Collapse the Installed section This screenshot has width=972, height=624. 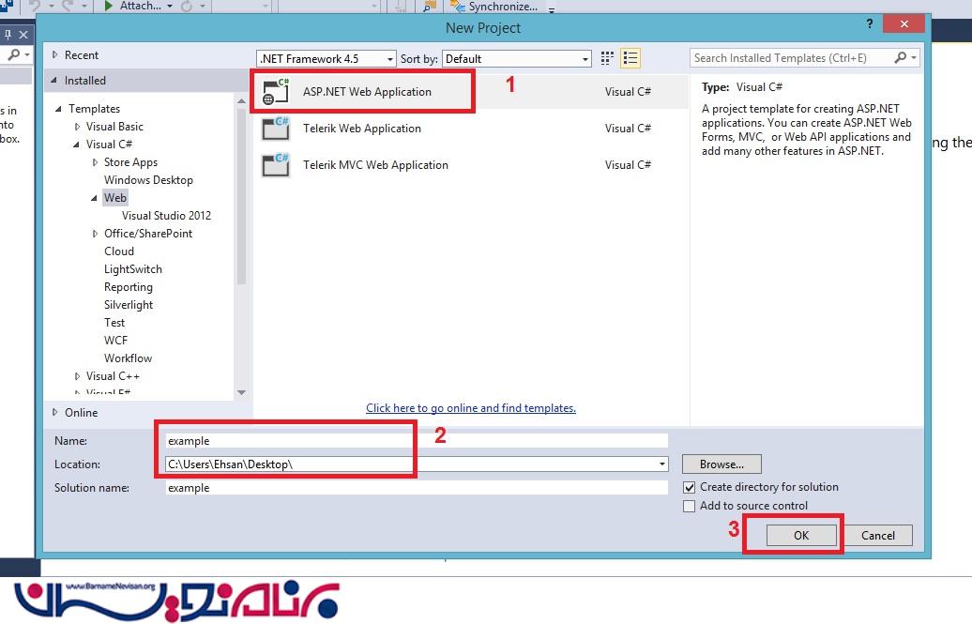coord(53,80)
